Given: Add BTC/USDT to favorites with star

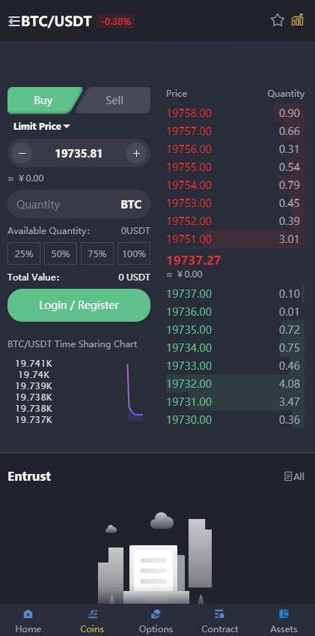Looking at the screenshot, I should 278,19.
